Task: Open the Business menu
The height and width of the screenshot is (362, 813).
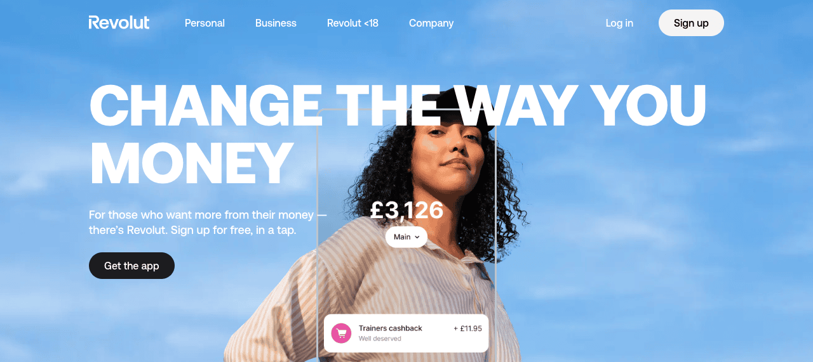Action: click(x=276, y=23)
